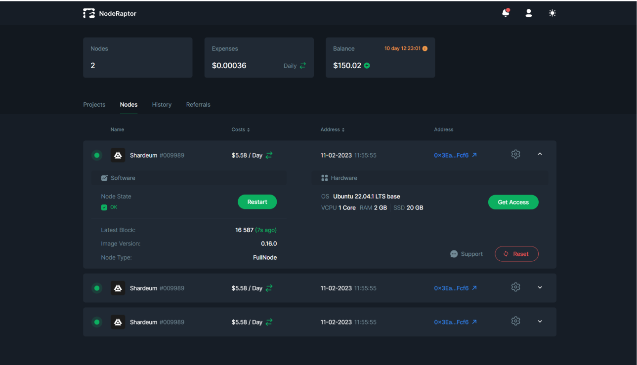Click the Get Access button
The width and height of the screenshot is (637, 365).
pos(513,202)
